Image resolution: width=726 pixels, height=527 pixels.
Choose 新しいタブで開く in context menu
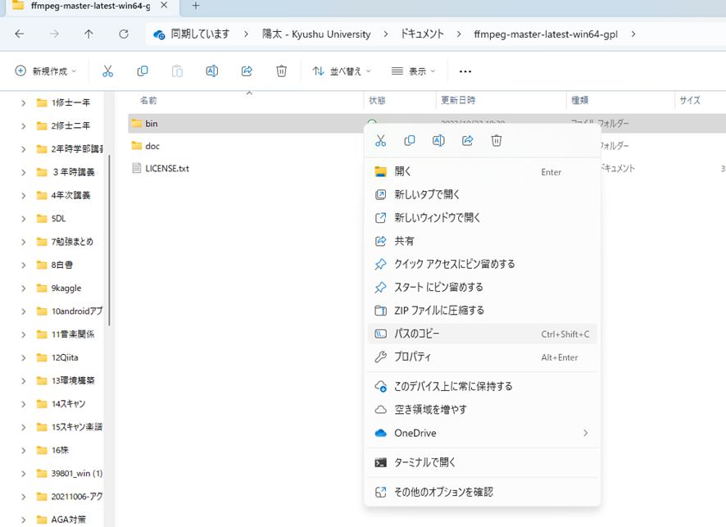[482, 194]
